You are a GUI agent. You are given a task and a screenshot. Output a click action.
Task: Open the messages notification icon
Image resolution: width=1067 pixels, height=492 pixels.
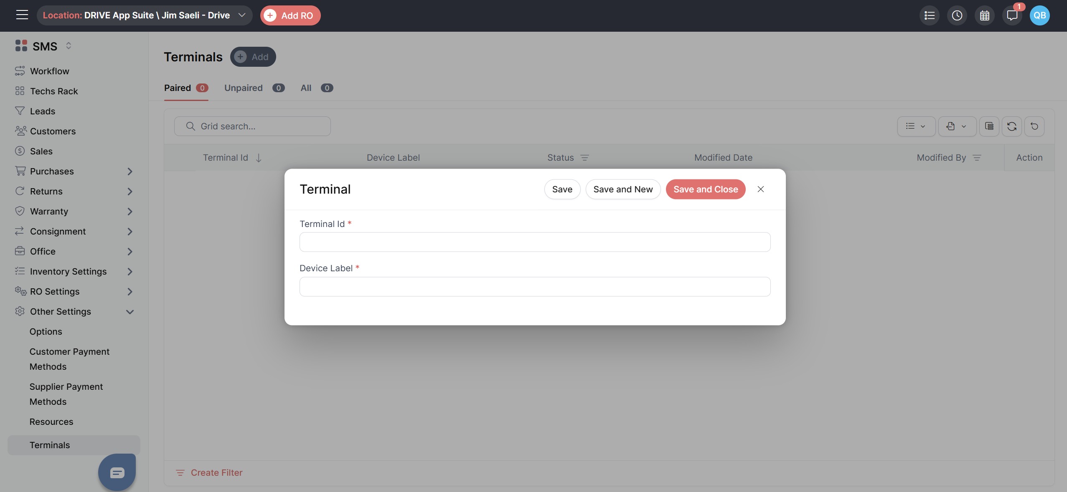point(1012,15)
